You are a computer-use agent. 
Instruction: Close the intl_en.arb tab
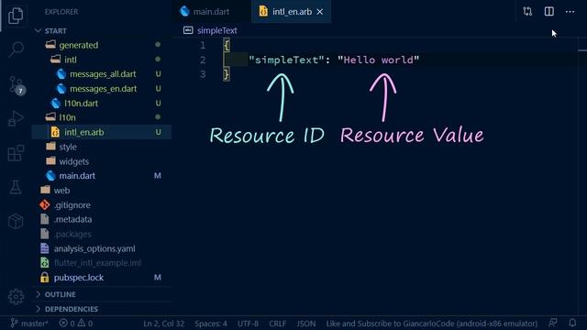pos(320,12)
